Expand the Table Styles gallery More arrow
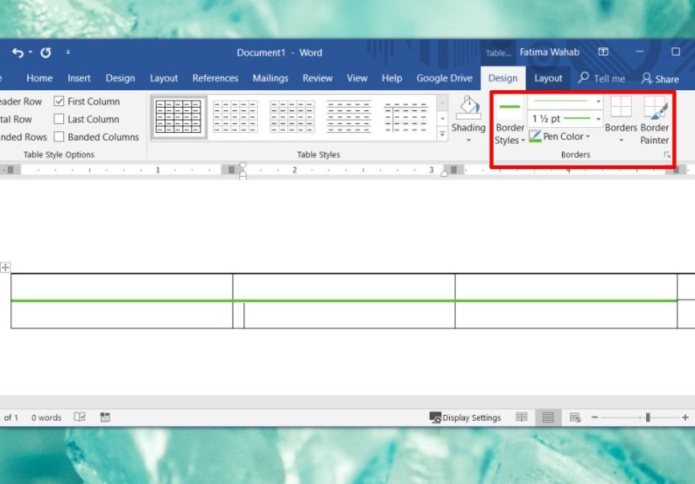Screen dimensions: 695x484 (x=442, y=134)
